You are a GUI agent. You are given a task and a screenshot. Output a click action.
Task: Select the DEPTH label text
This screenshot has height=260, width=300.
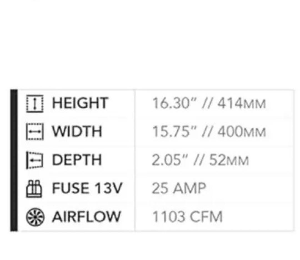(77, 160)
